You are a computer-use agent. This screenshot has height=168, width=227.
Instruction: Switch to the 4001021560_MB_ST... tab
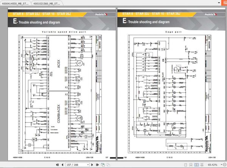pyautogui.click(x=47, y=4)
